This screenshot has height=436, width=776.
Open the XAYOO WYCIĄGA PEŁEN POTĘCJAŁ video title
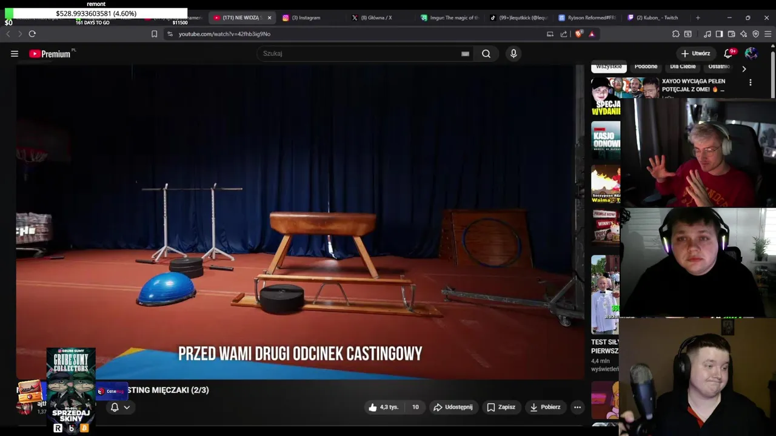(x=694, y=85)
